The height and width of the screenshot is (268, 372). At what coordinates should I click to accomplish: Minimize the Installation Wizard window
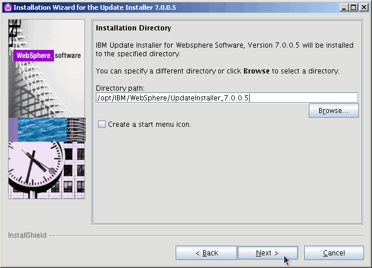pos(344,7)
